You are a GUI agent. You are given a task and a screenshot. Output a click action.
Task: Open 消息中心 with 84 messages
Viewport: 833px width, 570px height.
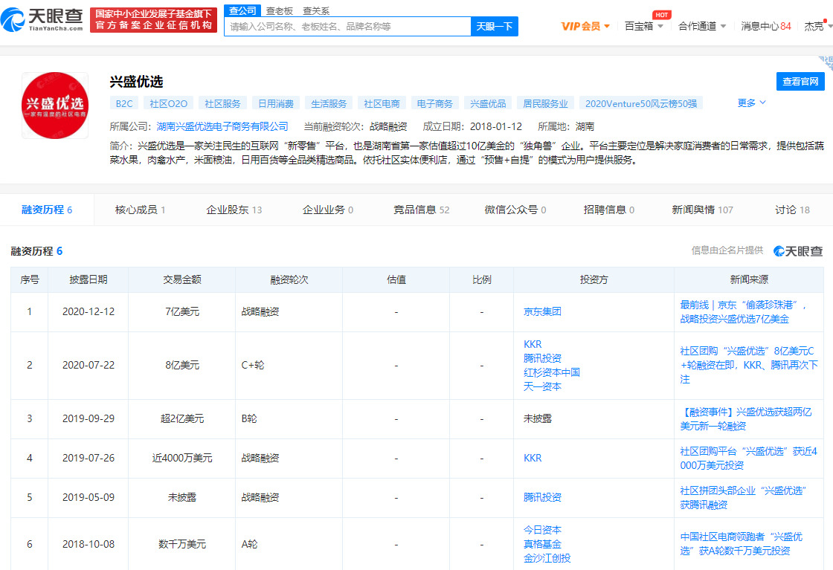point(766,26)
